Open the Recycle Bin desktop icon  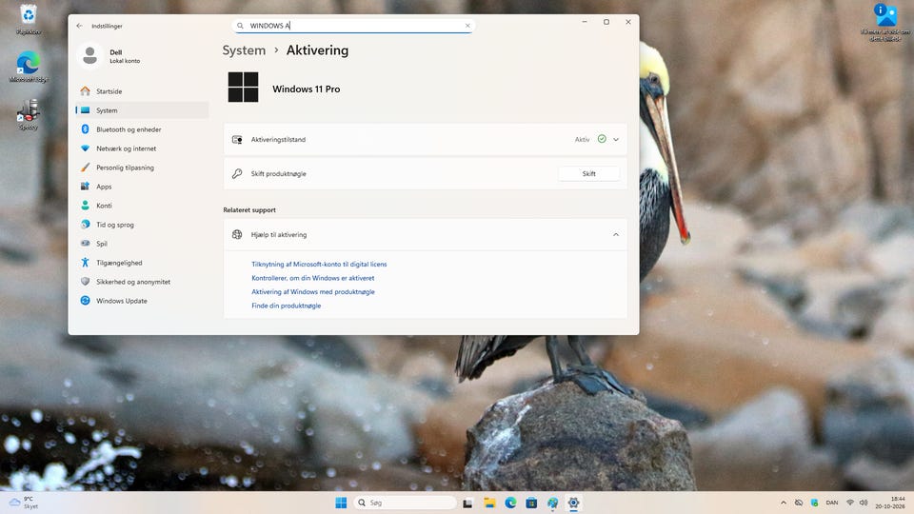tap(28, 19)
